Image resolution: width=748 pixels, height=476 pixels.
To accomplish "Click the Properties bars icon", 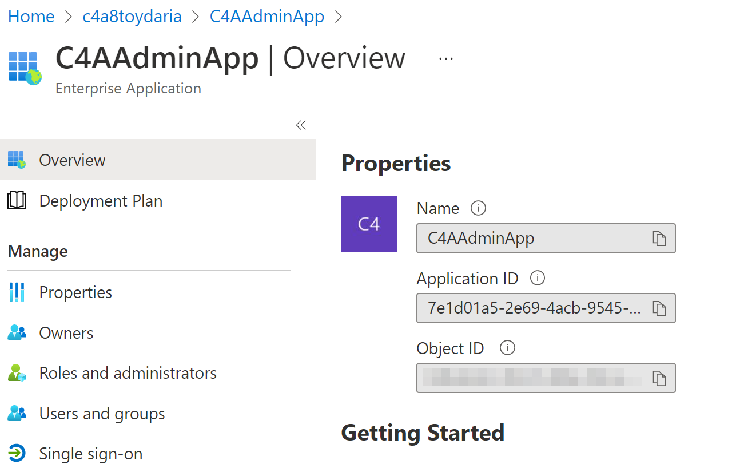I will (17, 292).
